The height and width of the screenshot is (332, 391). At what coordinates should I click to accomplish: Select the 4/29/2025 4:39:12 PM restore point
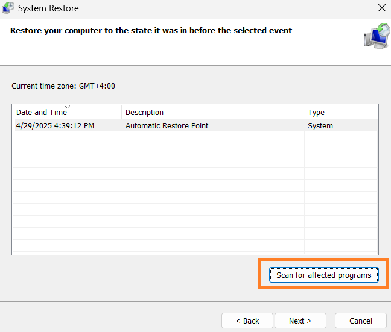pyautogui.click(x=55, y=126)
